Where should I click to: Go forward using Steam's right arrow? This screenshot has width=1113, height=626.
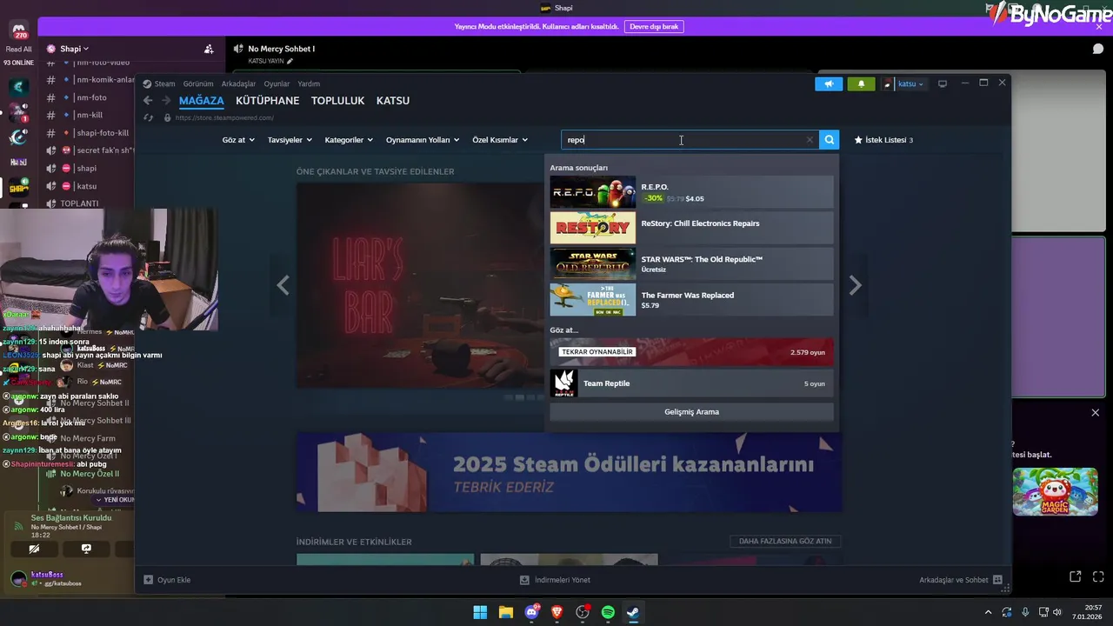[x=166, y=101]
